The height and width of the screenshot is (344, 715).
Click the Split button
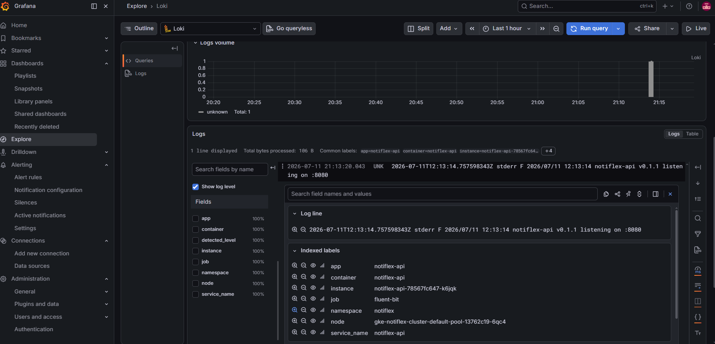[419, 29]
